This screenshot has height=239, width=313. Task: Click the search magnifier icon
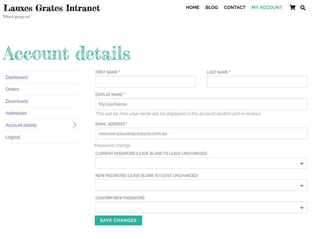(x=303, y=7)
